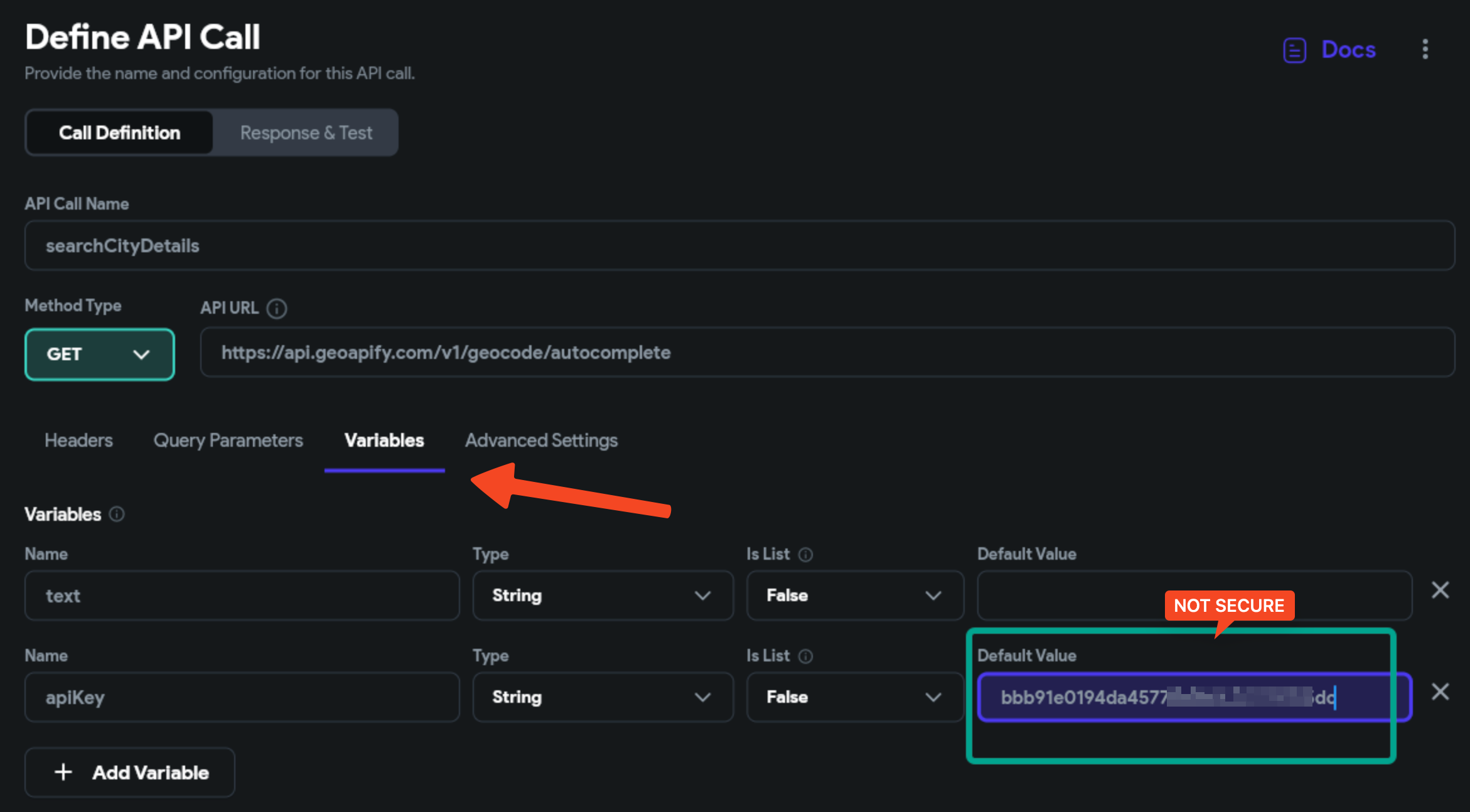Click Is List info icon in text row

pyautogui.click(x=805, y=555)
